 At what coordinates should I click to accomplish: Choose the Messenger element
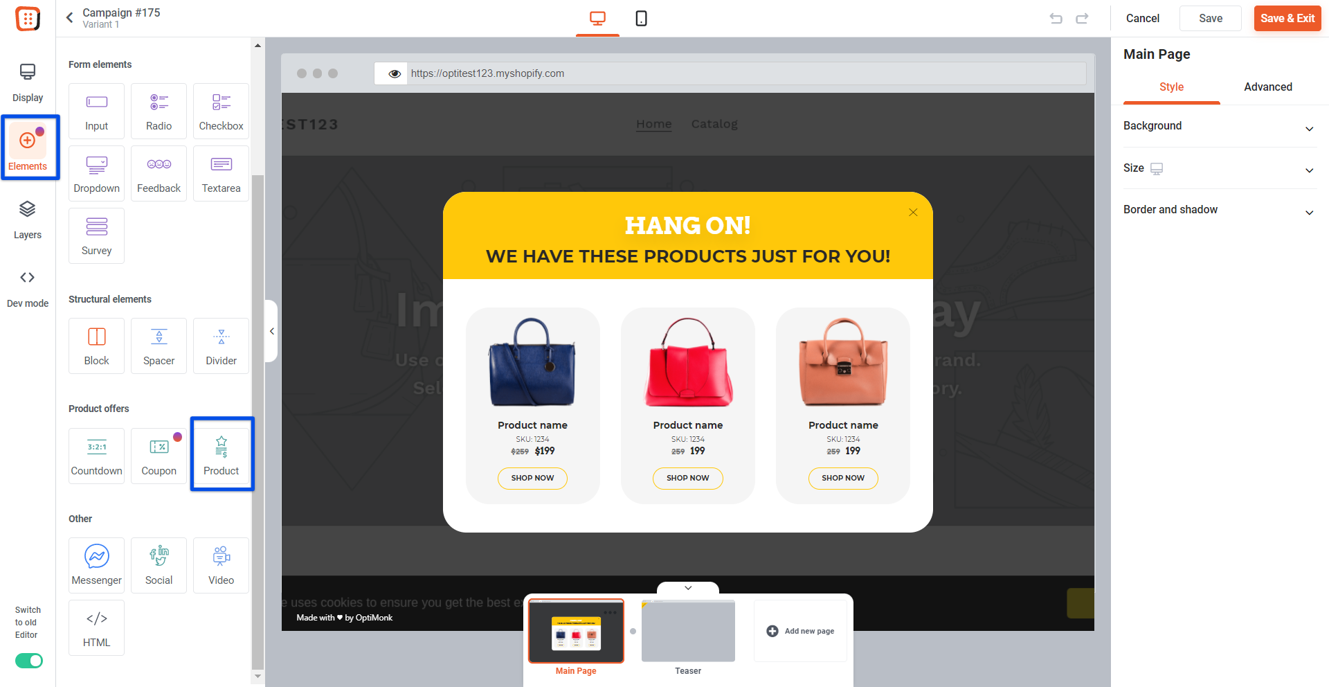click(x=96, y=565)
